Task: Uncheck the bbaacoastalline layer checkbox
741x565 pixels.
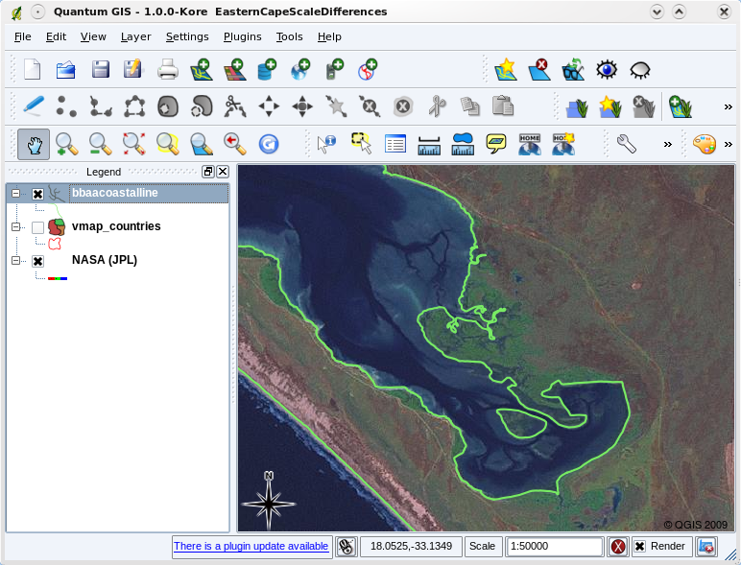Action: (x=37, y=194)
